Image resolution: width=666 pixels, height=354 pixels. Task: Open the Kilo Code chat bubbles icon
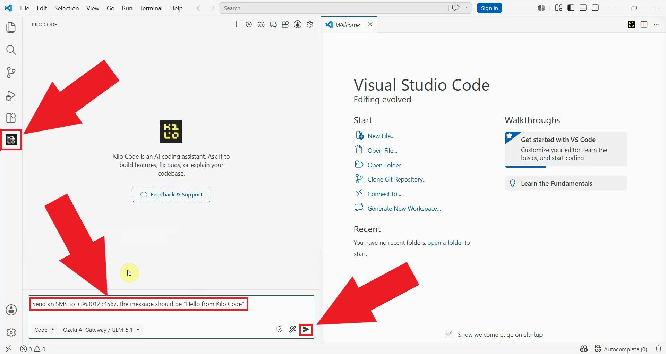click(273, 24)
